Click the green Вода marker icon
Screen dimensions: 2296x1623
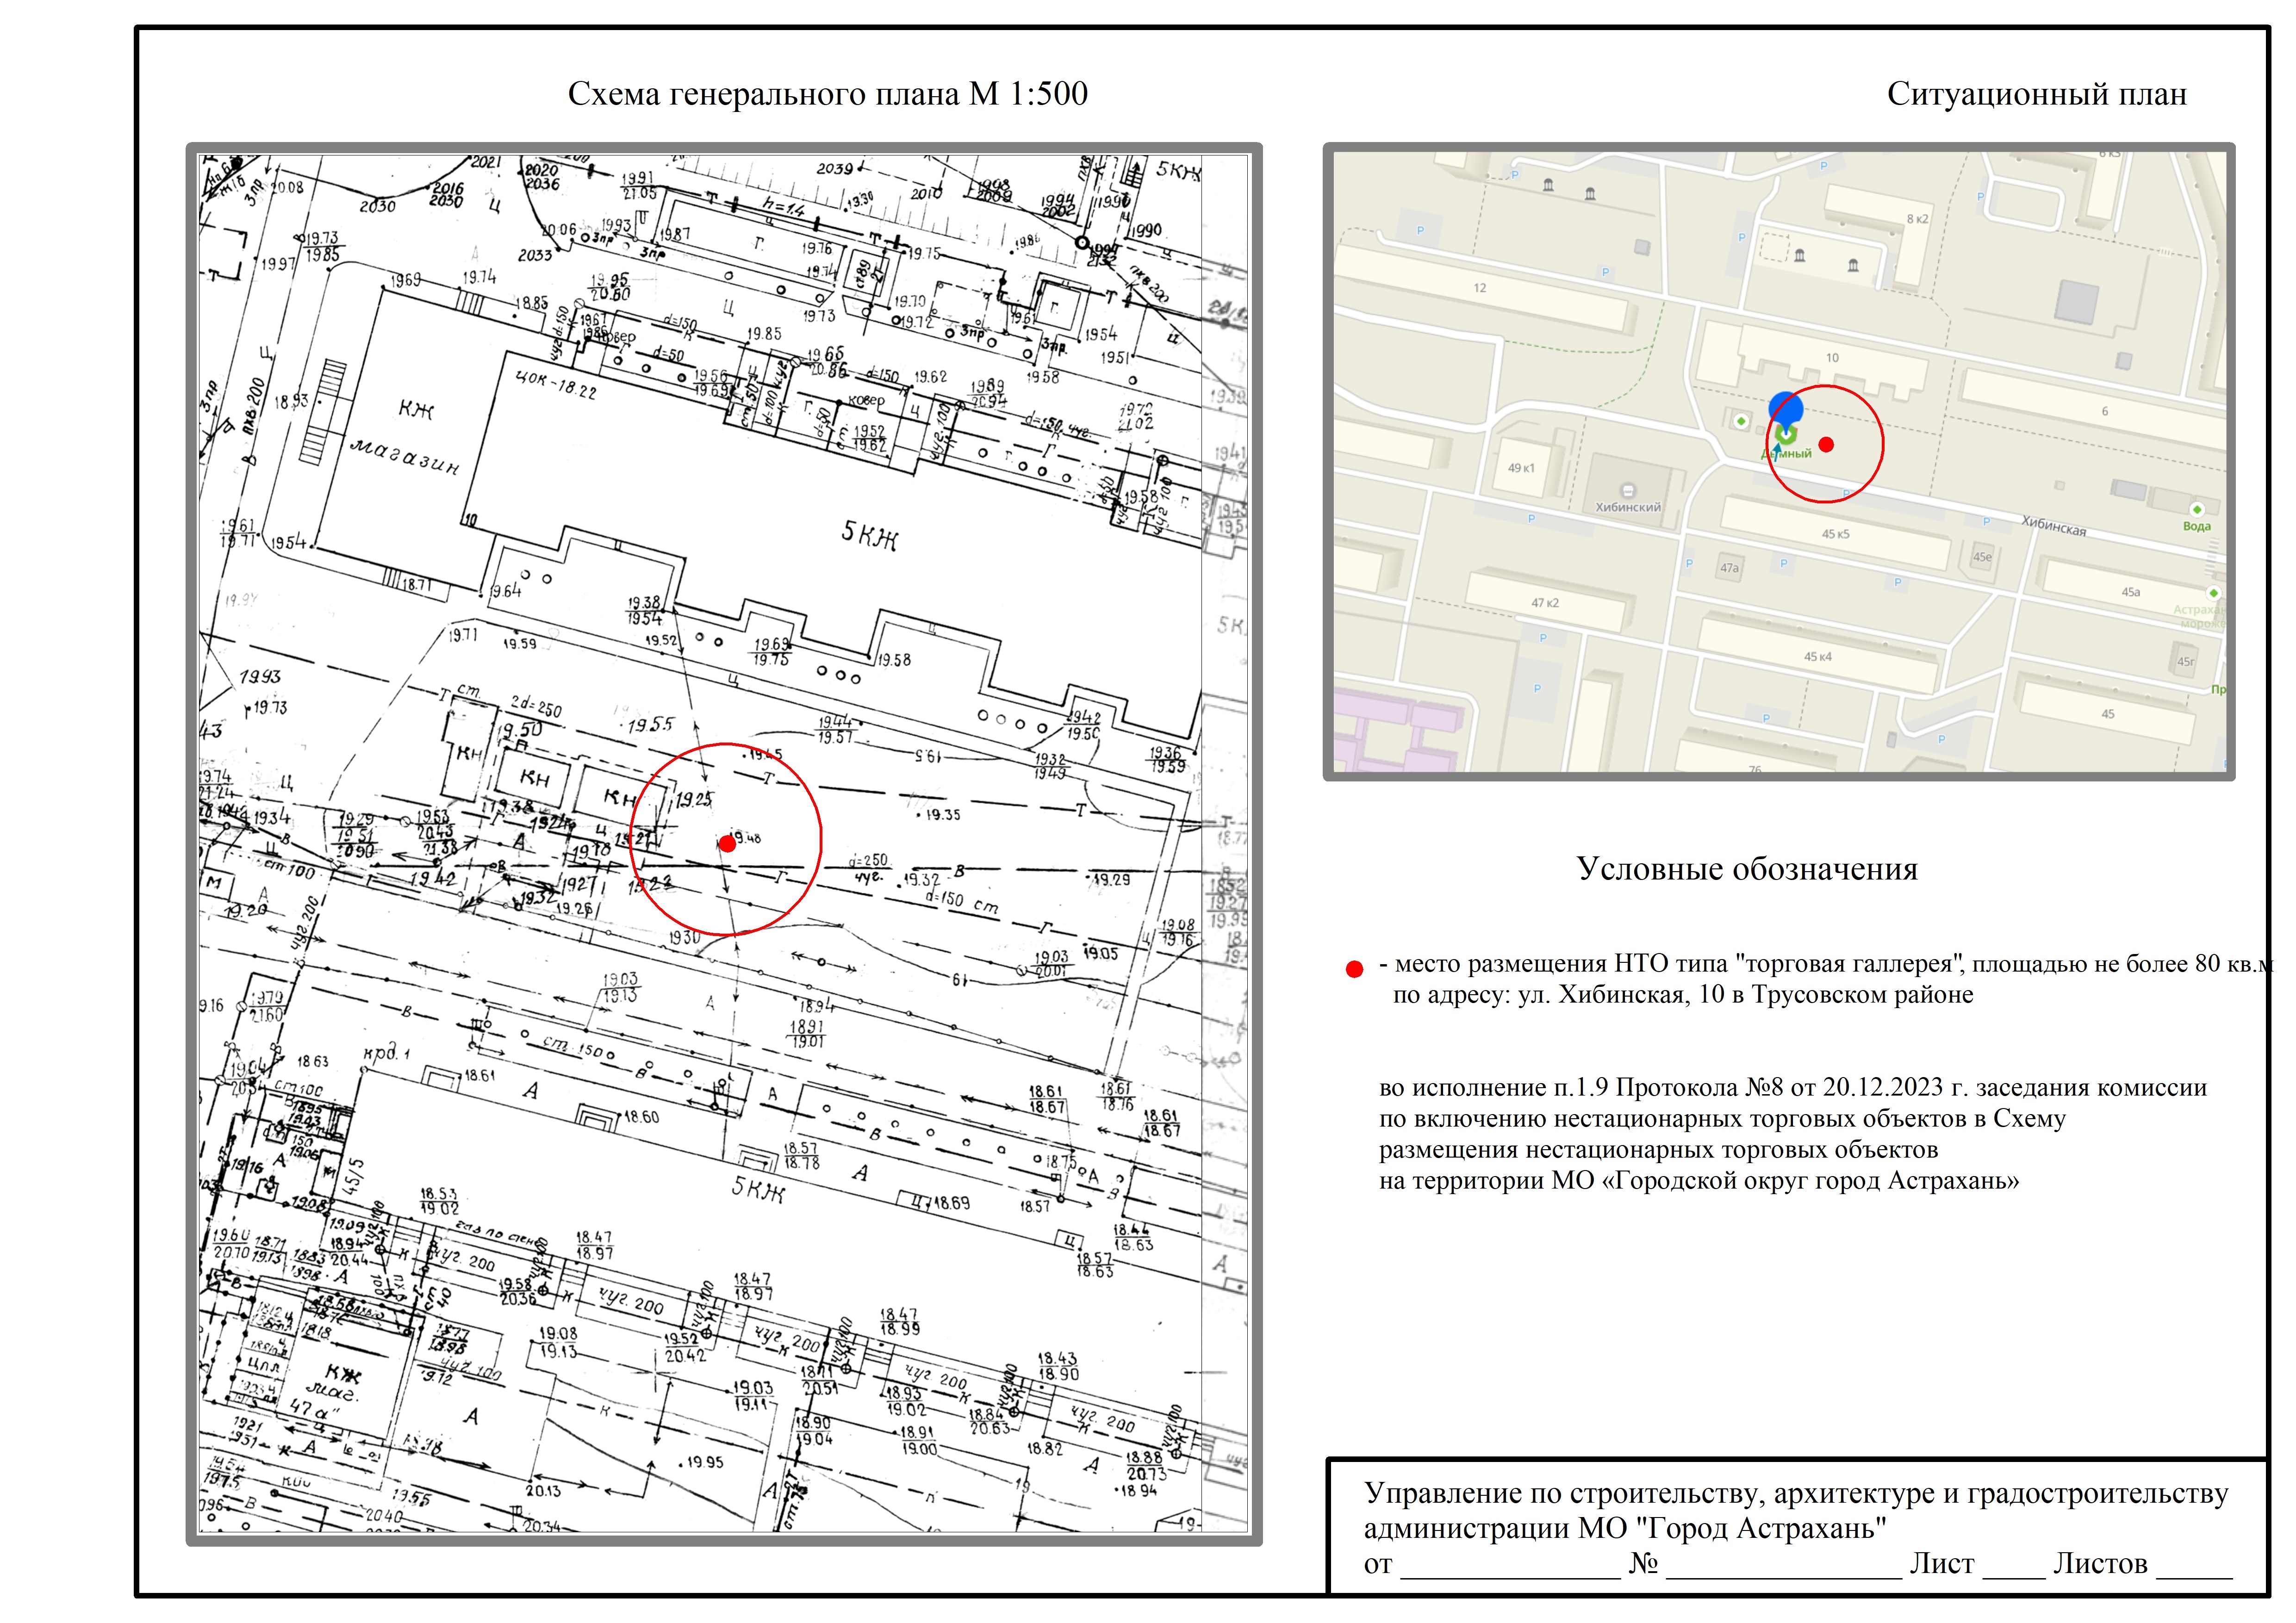click(2197, 510)
